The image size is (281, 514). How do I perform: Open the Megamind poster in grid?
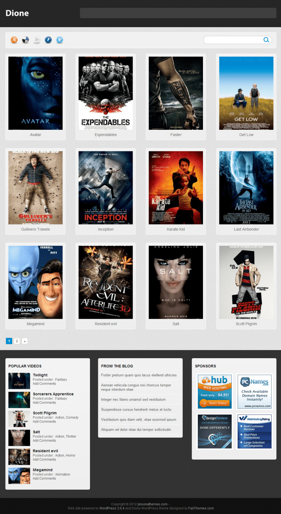coord(35,282)
